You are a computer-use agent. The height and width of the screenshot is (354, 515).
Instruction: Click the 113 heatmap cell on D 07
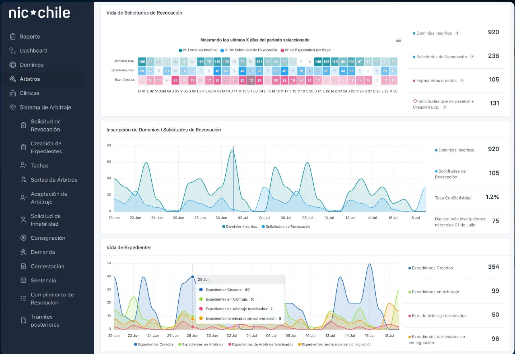(x=200, y=62)
